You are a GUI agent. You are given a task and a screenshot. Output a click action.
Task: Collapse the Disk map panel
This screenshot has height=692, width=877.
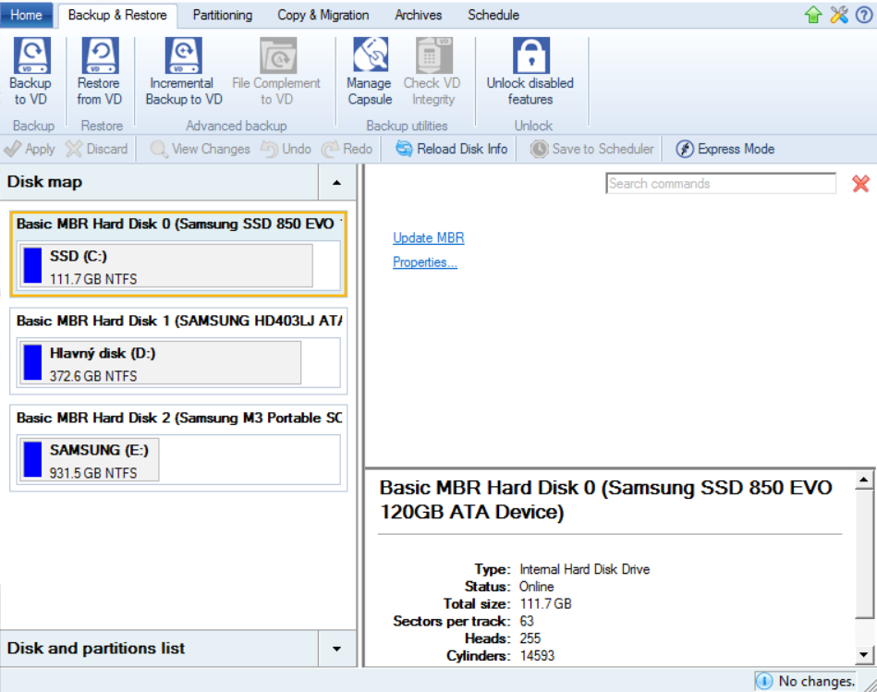pos(336,183)
